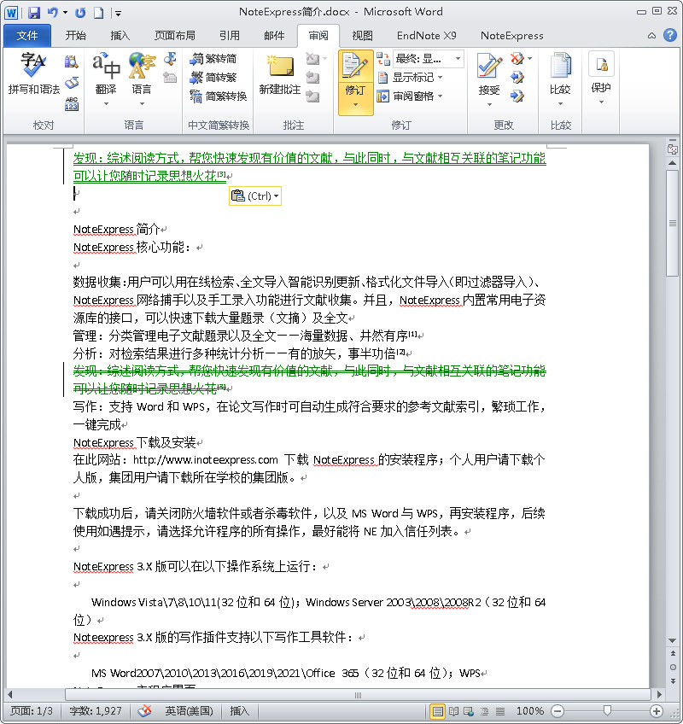Minimize the ribbon with the caret icon
The image size is (683, 724).
click(x=651, y=36)
